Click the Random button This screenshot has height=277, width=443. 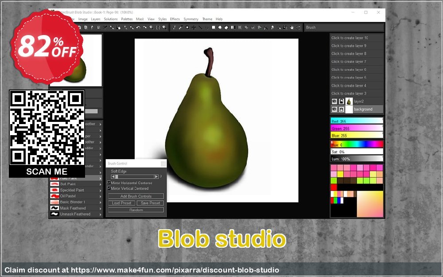pyautogui.click(x=136, y=210)
